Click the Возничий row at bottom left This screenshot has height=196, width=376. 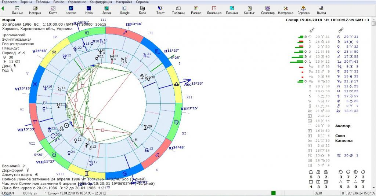14,166
